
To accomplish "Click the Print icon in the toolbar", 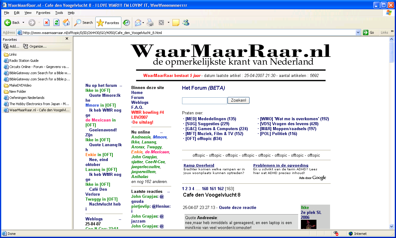I will [150, 23].
